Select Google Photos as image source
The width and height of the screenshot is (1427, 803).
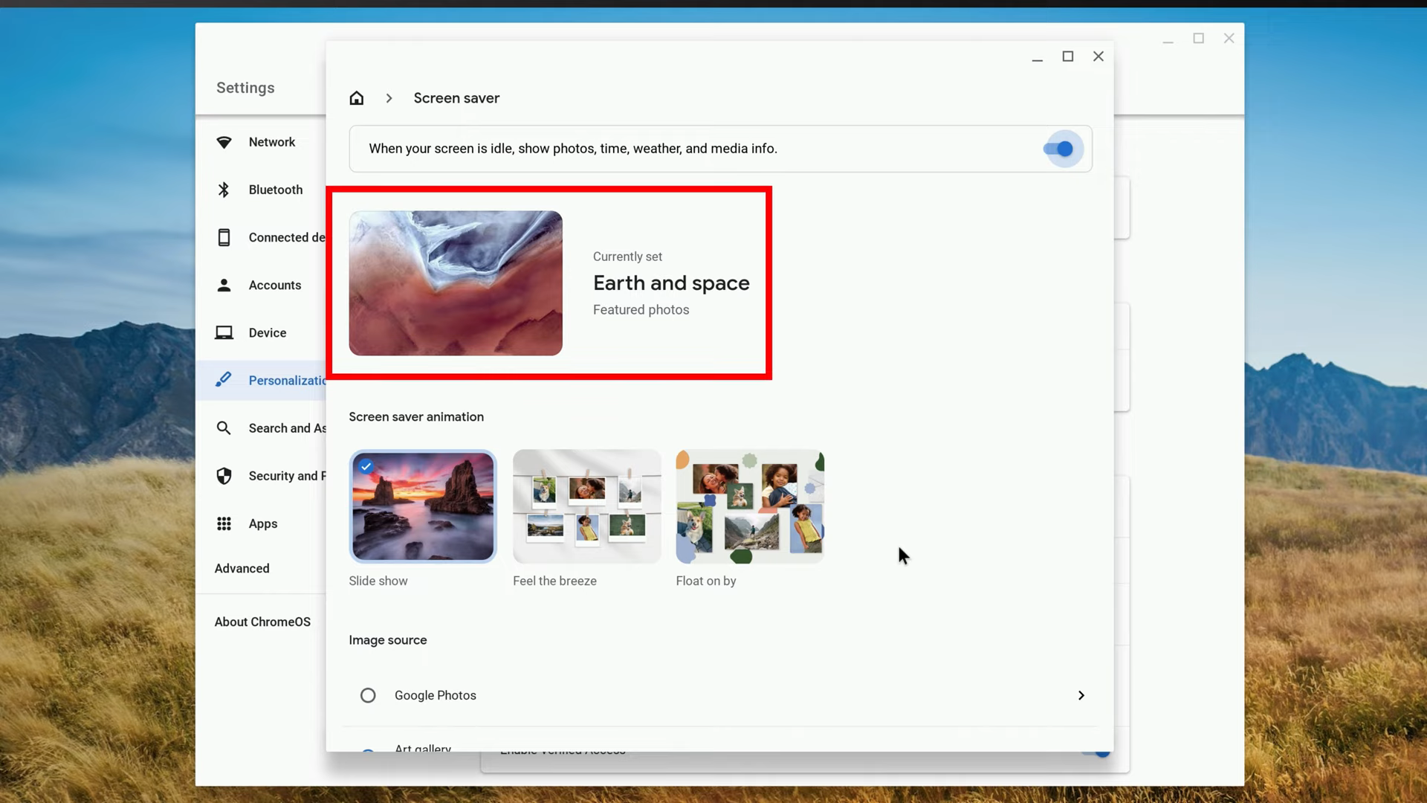368,694
